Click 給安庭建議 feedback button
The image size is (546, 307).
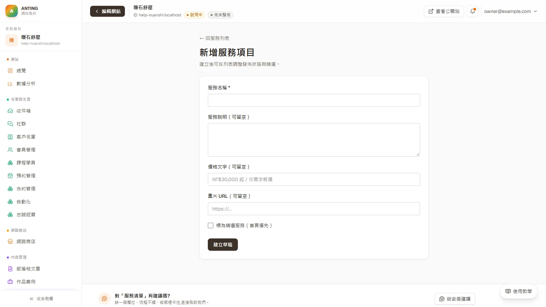[x=455, y=299]
